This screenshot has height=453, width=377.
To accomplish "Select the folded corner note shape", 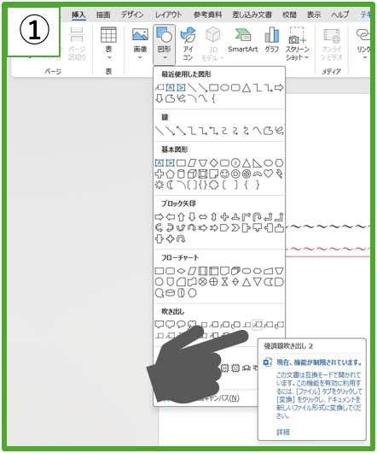I will click(213, 174).
